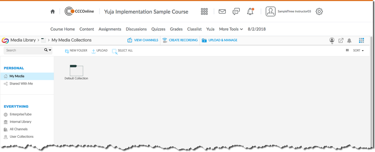Image resolution: width=375 pixels, height=152 pixels.
Task: Expand the More Tools menu
Action: pos(231,29)
